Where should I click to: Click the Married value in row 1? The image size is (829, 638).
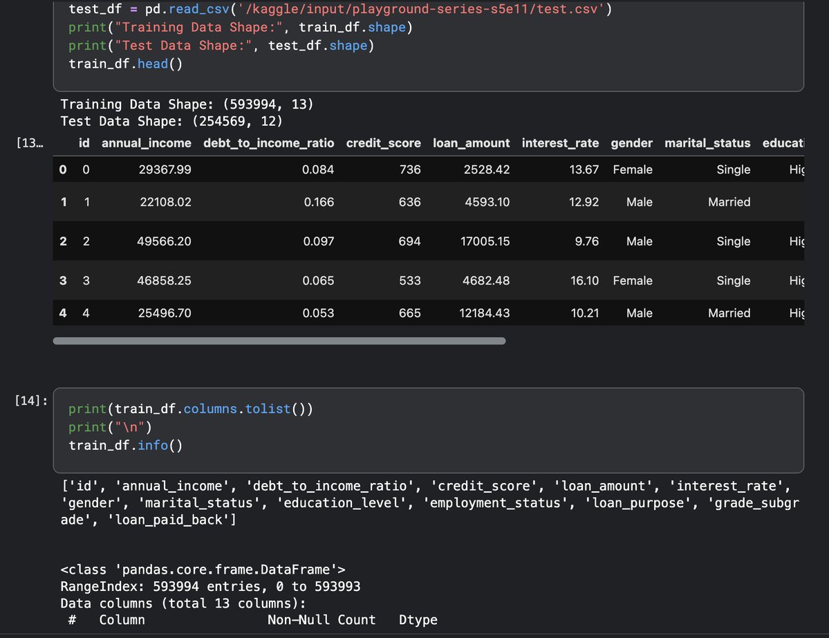click(x=729, y=201)
